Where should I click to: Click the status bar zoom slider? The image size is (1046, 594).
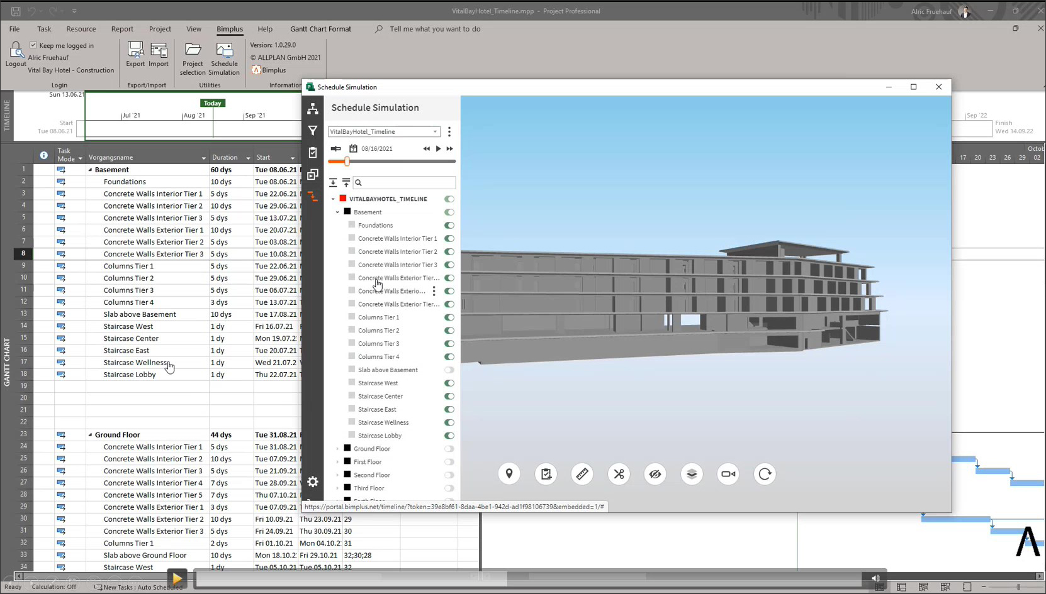1018,587
